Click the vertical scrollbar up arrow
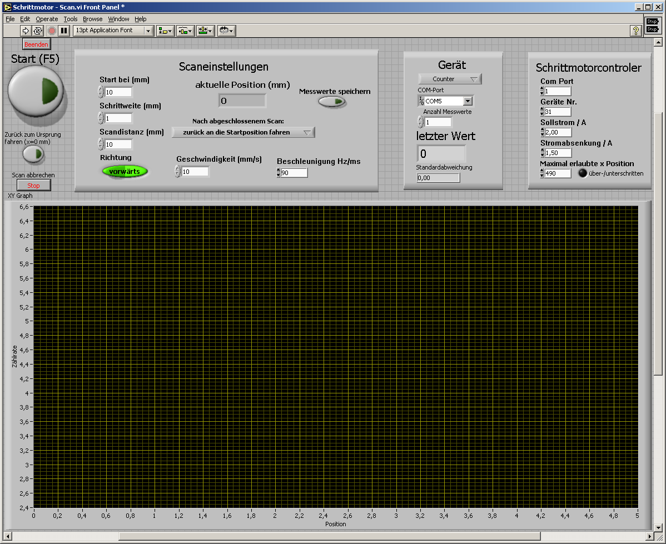Viewport: 666px width, 544px height. point(658,42)
